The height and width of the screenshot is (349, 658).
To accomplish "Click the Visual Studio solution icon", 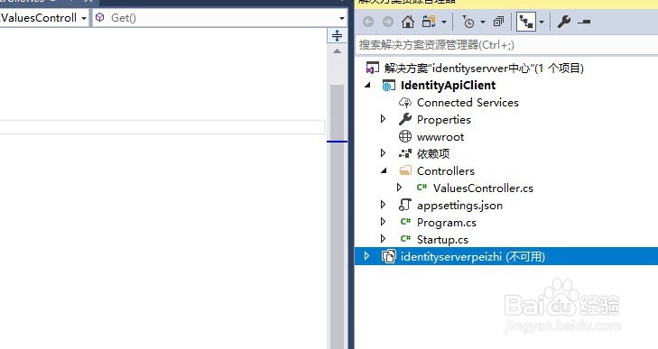I will (373, 68).
